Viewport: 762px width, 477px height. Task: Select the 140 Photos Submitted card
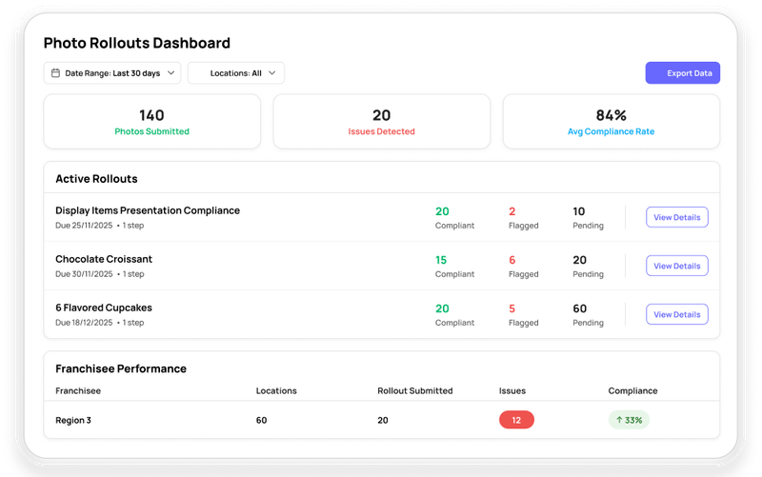(152, 122)
